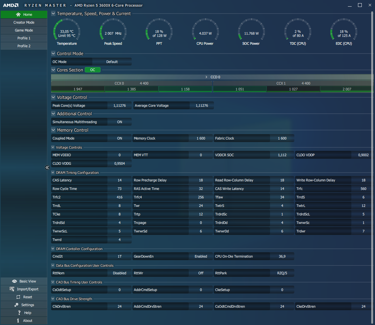Screen dimensions: 375x325
Task: Select the core showing 1 158
Action: [185, 89]
